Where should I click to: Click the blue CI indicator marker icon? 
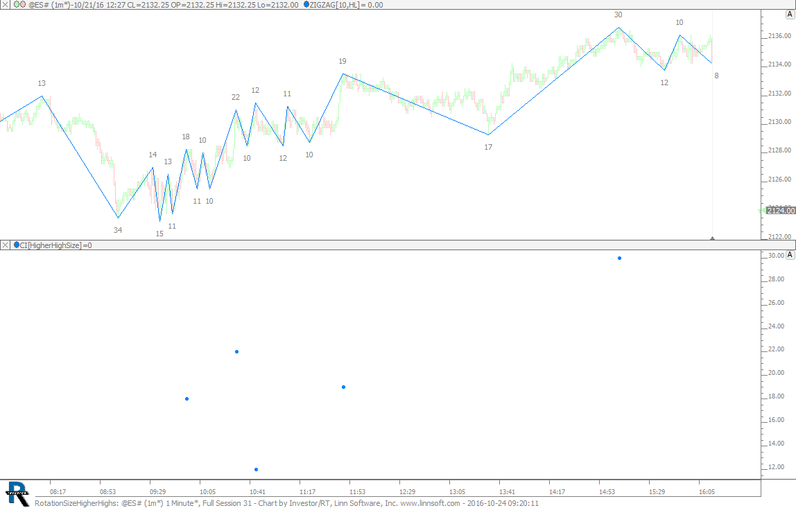point(16,245)
